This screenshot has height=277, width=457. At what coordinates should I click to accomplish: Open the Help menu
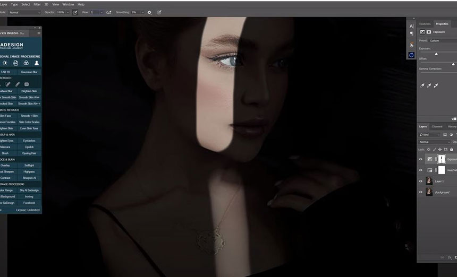pos(81,4)
